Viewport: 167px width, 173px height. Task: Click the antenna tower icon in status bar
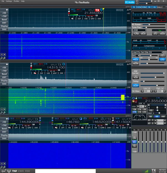[x=9, y=171]
